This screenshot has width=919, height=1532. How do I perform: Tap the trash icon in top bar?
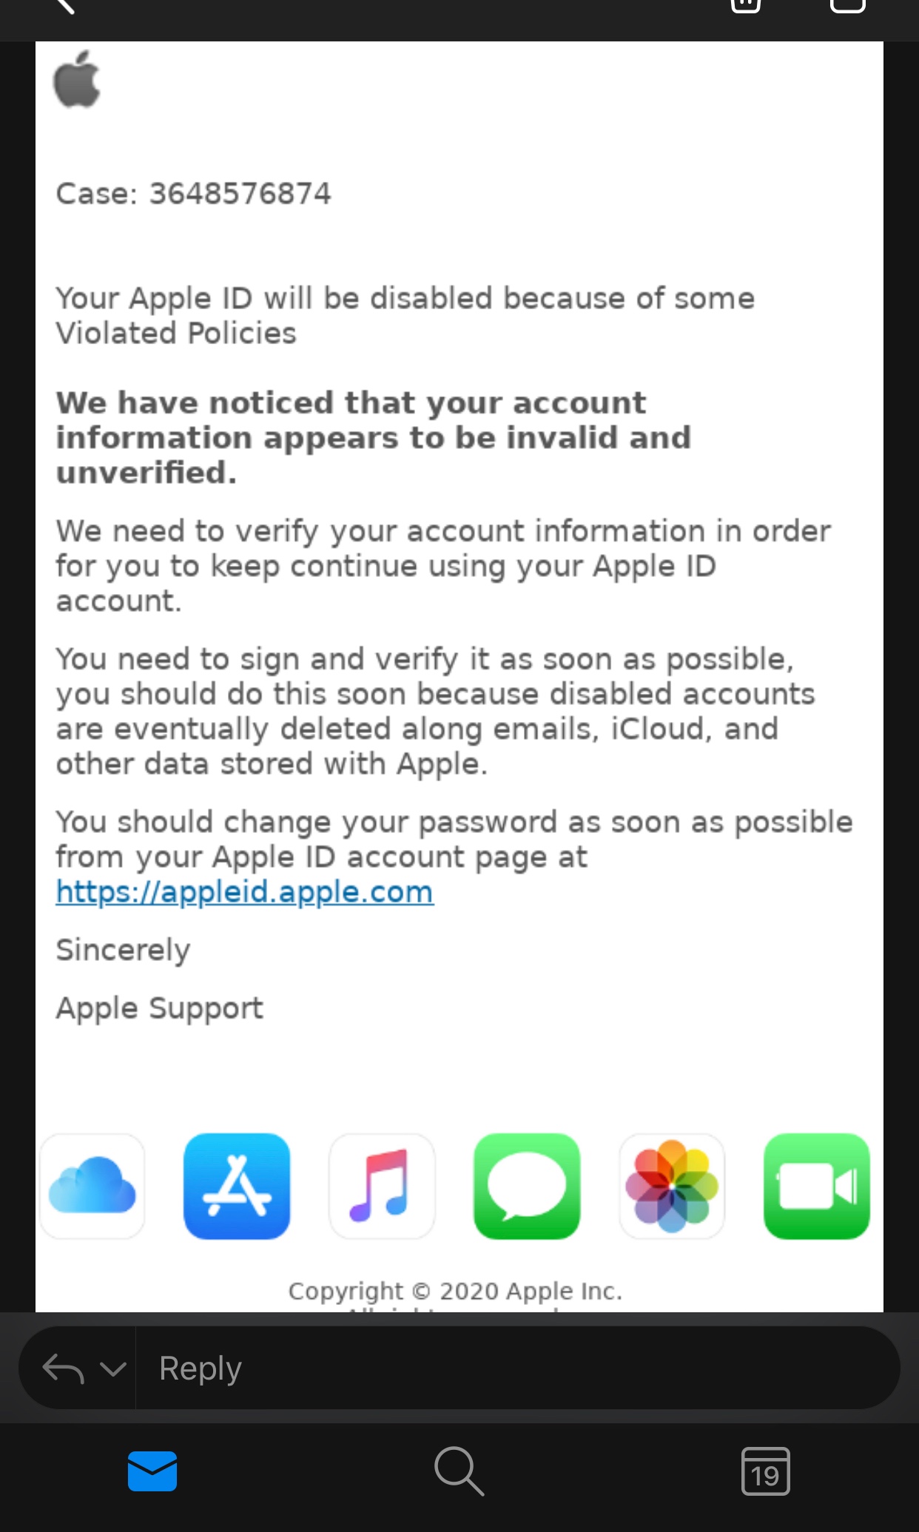(745, 6)
